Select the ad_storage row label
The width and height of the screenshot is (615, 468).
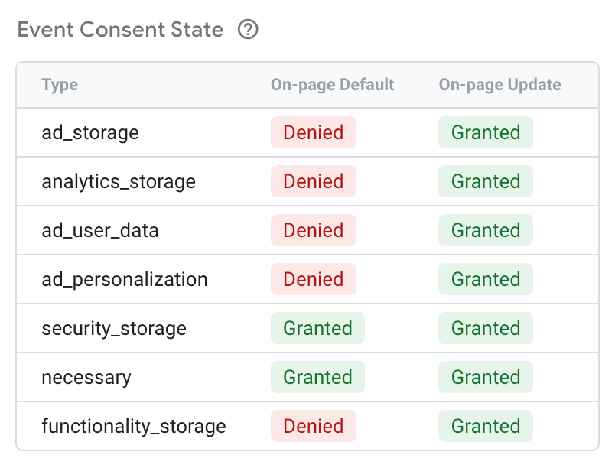(90, 132)
